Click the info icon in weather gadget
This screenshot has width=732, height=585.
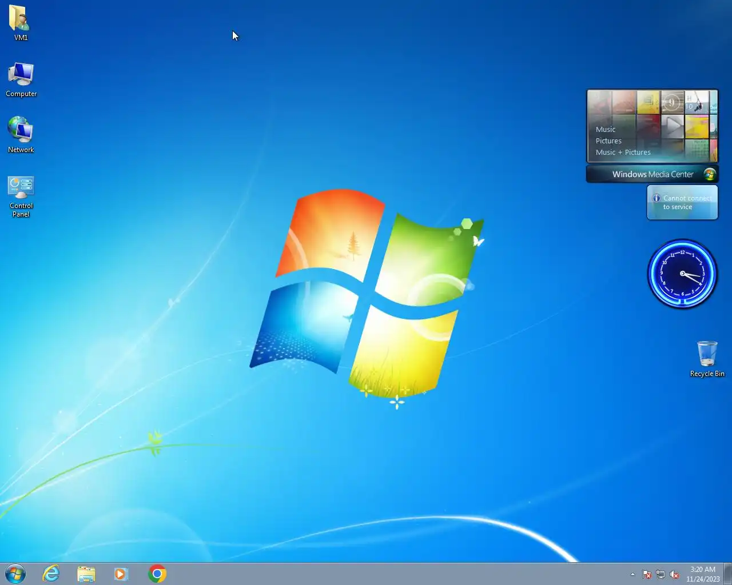coord(657,198)
